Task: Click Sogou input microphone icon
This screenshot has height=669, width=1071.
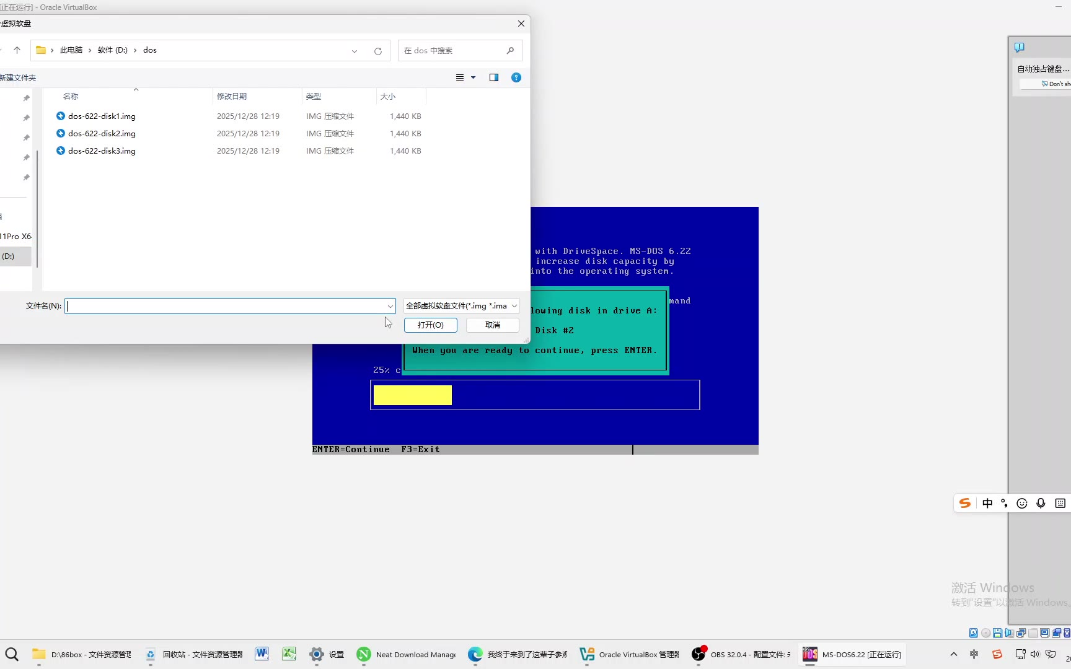Action: tap(1041, 503)
